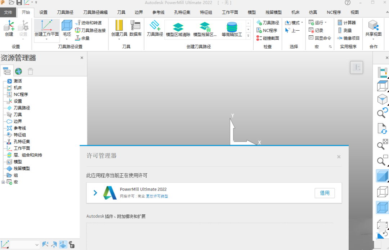The image size is (389, 250).
Task: Select the 孔特征集 tree item
Action: click(22, 142)
